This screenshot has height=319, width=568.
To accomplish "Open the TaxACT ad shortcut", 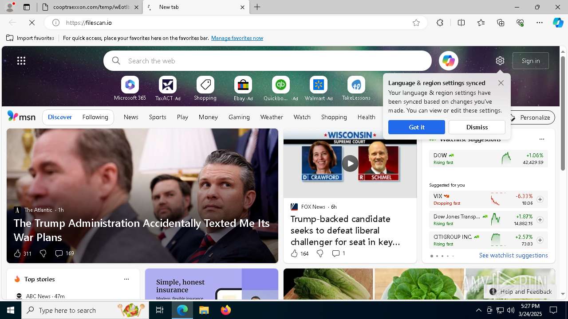I will [168, 89].
